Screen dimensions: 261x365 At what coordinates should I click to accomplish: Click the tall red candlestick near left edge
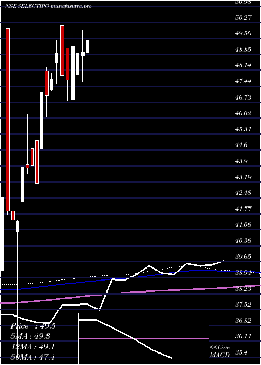(x=8, y=119)
